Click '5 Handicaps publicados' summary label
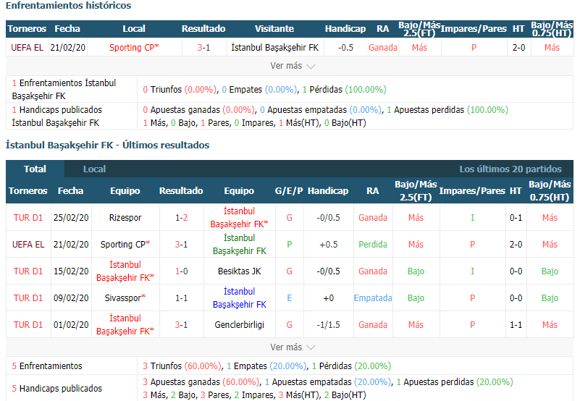Screen dimensions: 580x401 tap(57, 389)
